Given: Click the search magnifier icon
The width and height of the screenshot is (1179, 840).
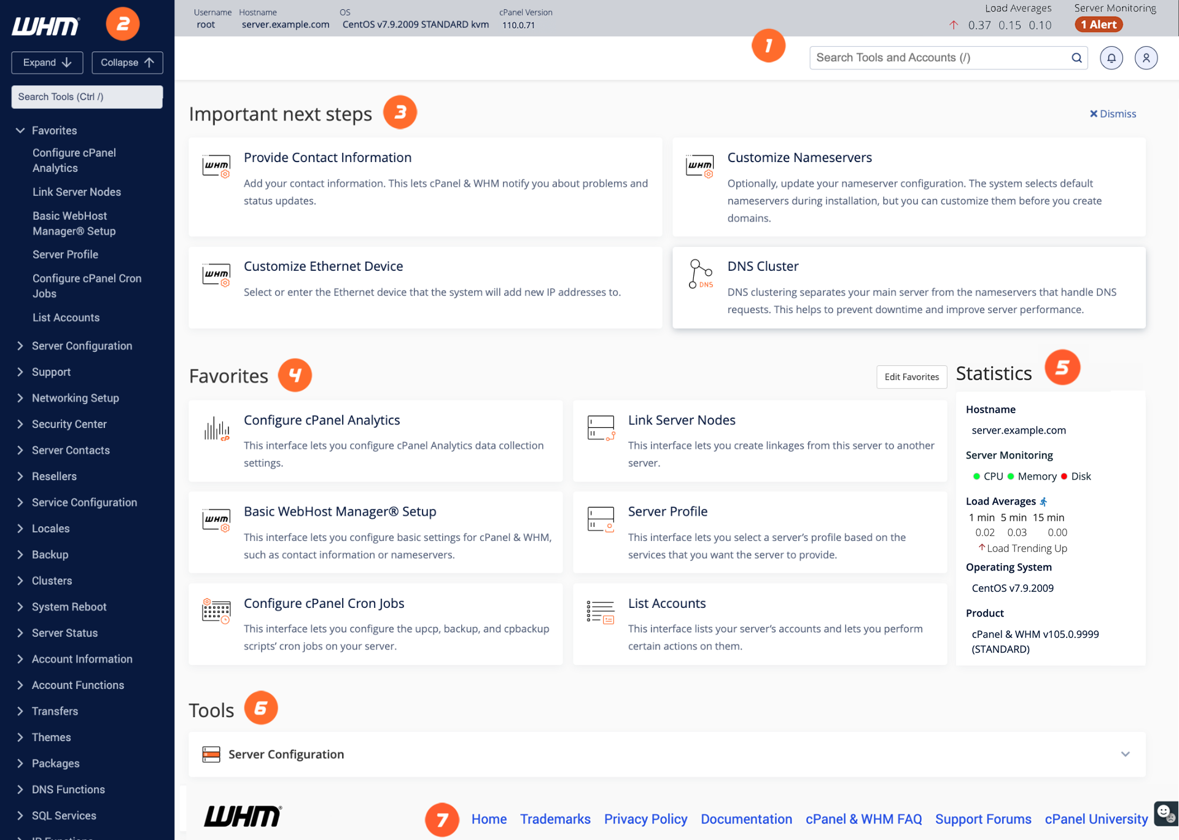Looking at the screenshot, I should (1076, 58).
